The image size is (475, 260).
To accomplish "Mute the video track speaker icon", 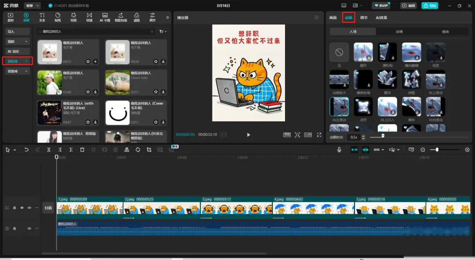I will pyautogui.click(x=29, y=208).
